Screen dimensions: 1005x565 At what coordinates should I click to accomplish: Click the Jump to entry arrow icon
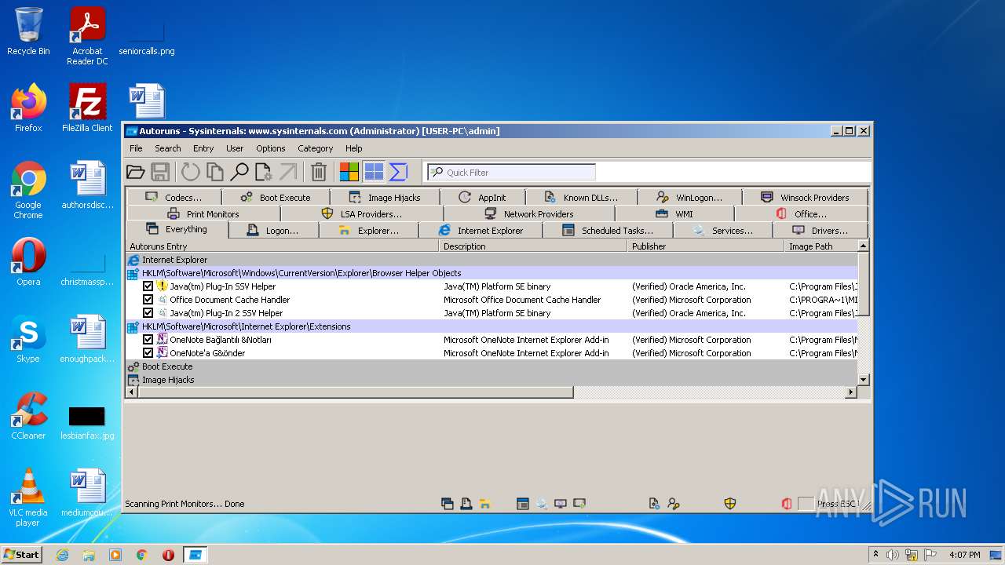[x=288, y=172]
